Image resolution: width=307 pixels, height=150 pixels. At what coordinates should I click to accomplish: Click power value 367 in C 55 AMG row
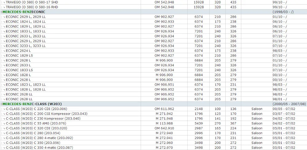click(233, 123)
